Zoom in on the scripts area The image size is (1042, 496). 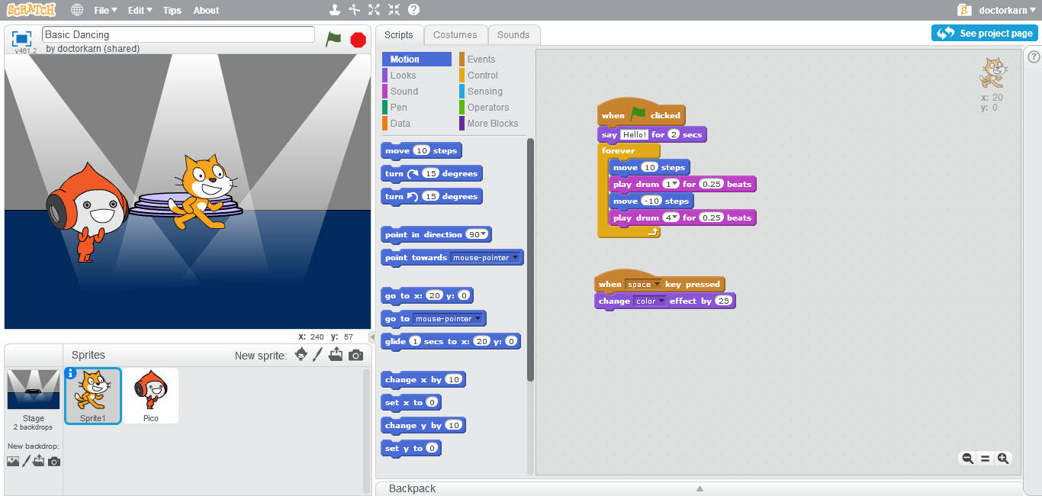pos(1004,458)
